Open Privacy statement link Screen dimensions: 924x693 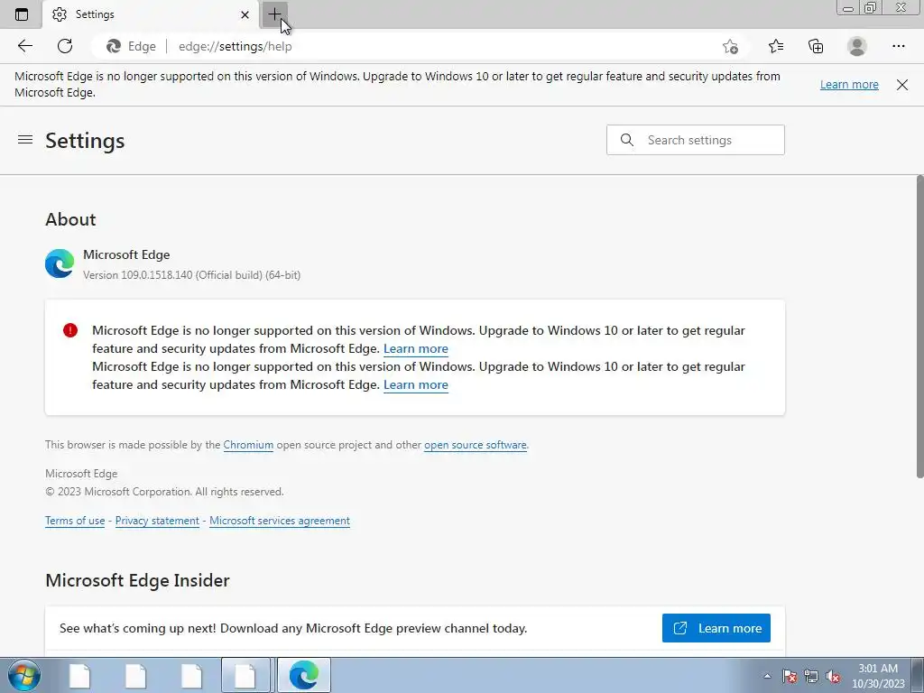point(157,521)
